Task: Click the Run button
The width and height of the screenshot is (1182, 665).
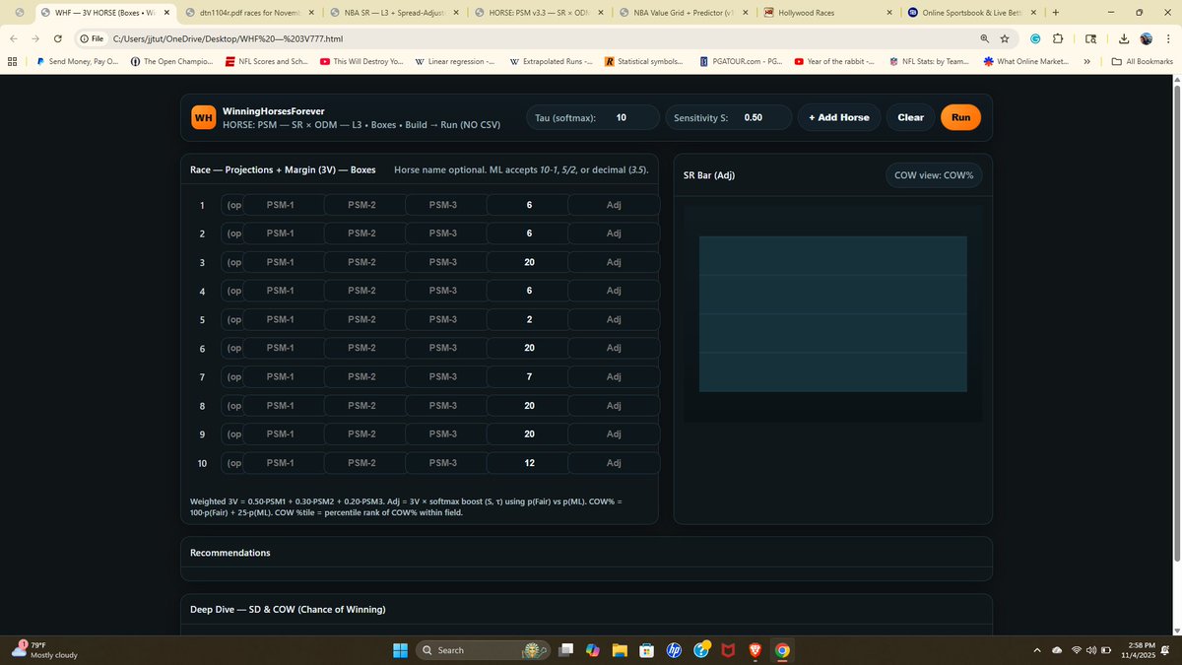Action: (960, 117)
